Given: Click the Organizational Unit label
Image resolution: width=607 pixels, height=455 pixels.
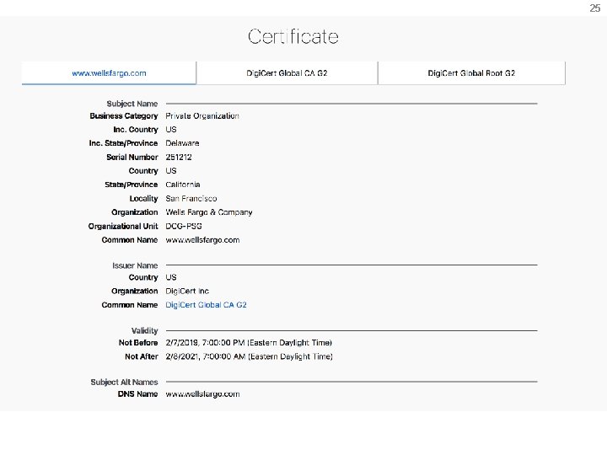Looking at the screenshot, I should click(123, 226).
